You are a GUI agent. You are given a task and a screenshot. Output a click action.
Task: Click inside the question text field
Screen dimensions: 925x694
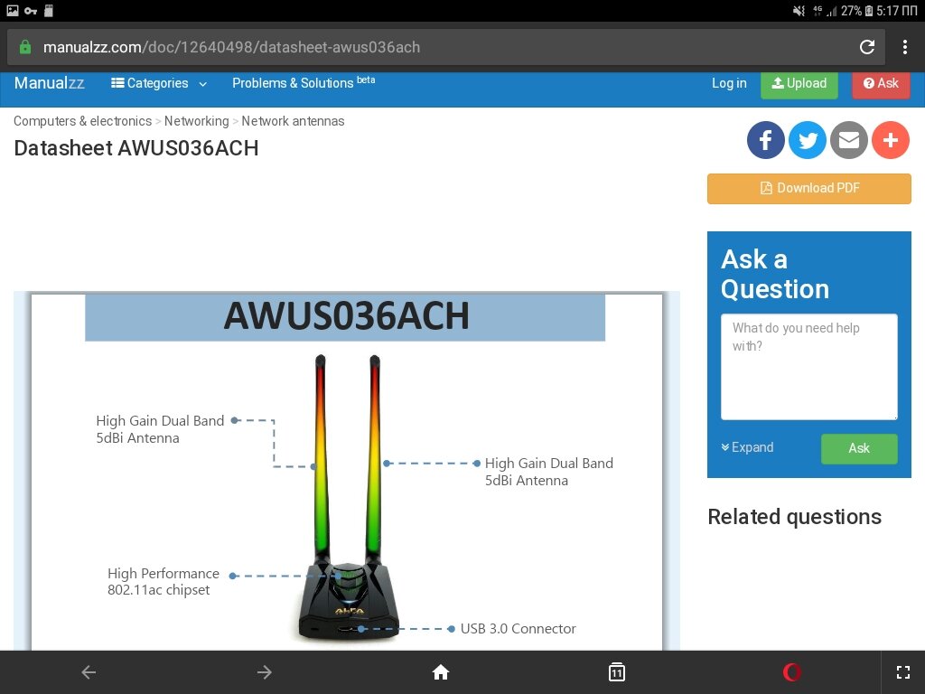click(x=808, y=364)
